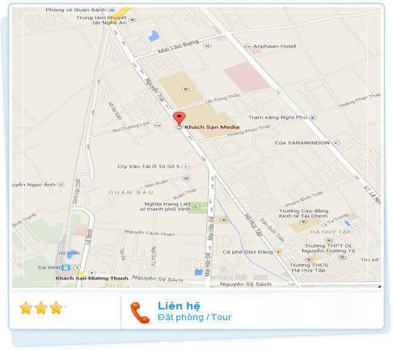
Task: Click the first gold star rating
Action: pos(26,308)
